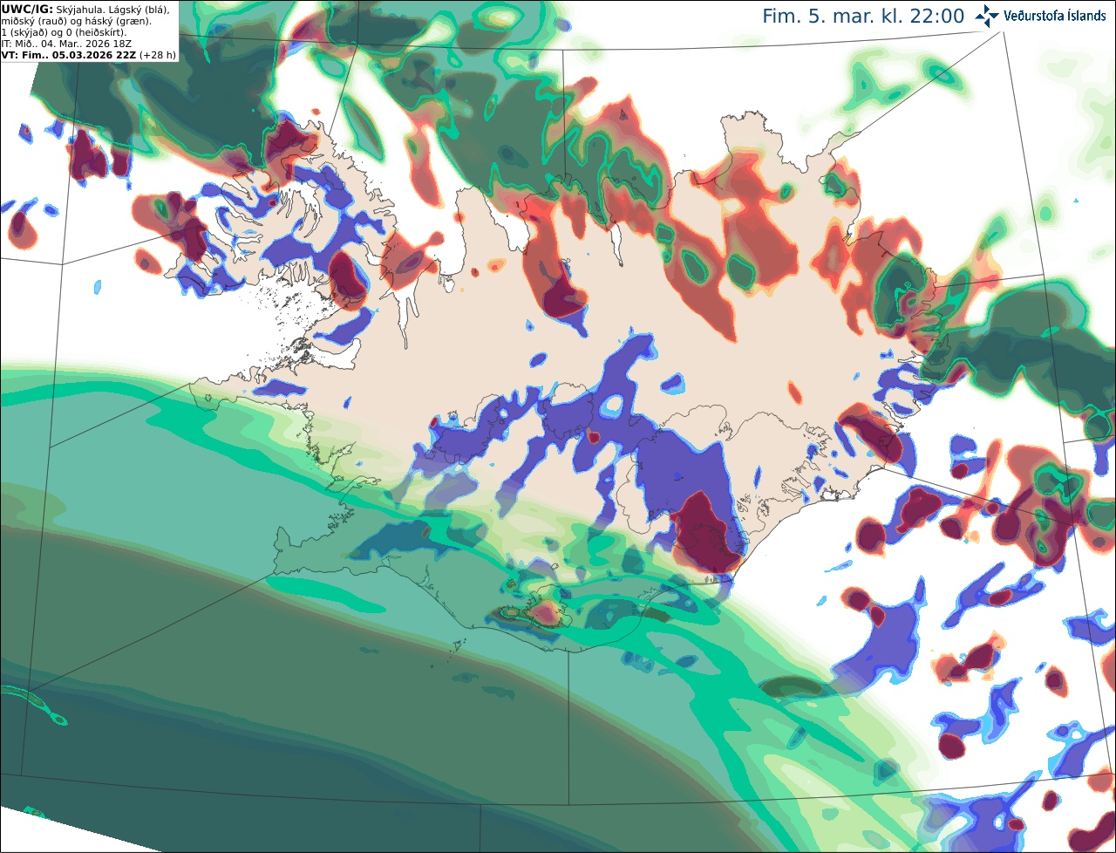This screenshot has height=853, width=1116.
Task: Click the 'miðský (rauð) og háský (græn).' legend line
Action: click(x=76, y=21)
